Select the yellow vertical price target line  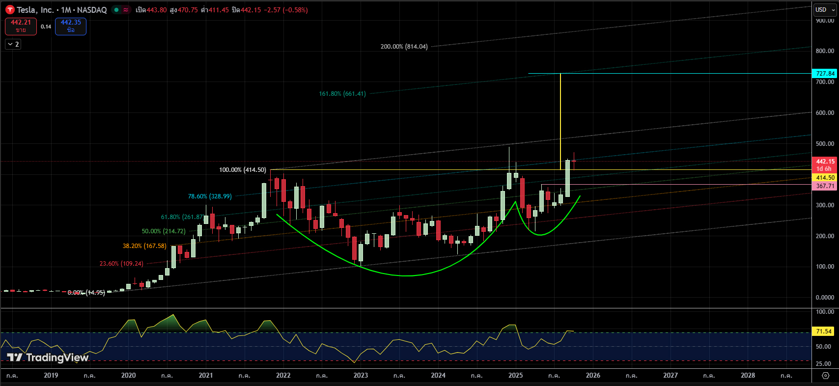click(x=560, y=122)
